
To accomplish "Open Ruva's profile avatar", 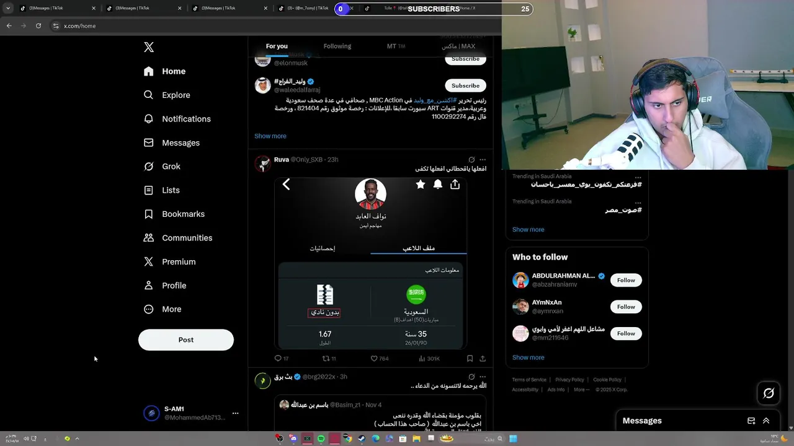I will tap(262, 164).
